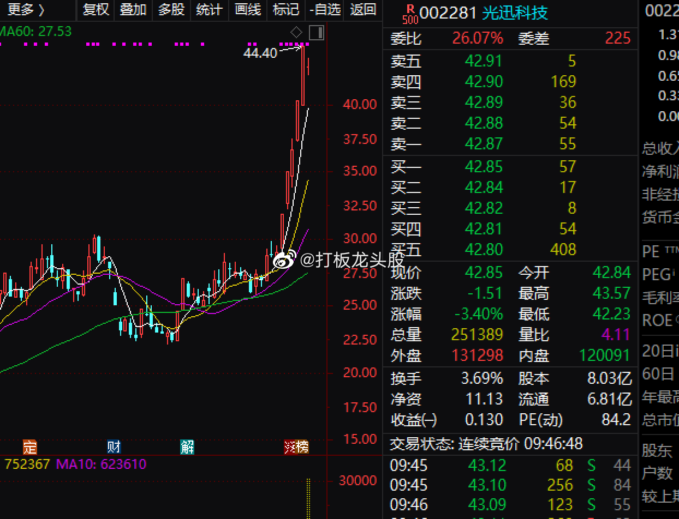
Task: Click the 40.00 price axis label
Action: tap(360, 104)
